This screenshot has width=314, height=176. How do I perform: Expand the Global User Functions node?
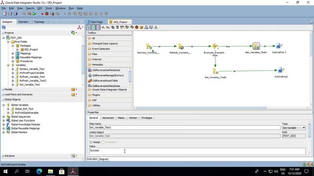point(3,121)
